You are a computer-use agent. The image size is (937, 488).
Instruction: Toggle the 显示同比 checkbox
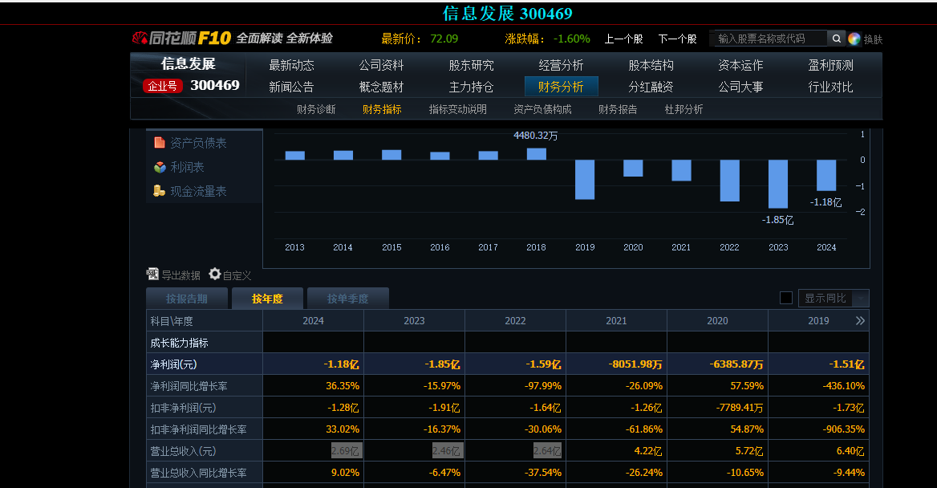(x=786, y=298)
